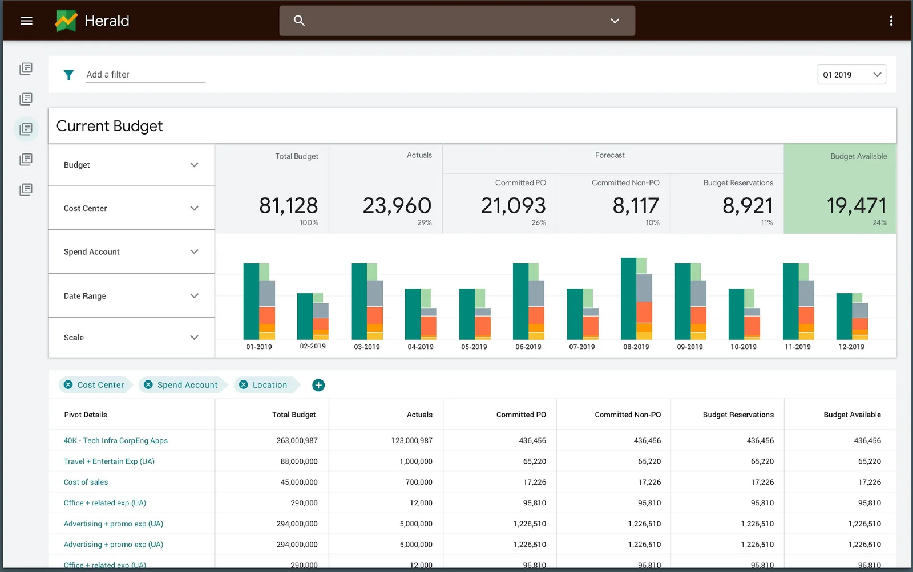Open the Cost of sales link
Viewport: 913px width, 572px height.
pyautogui.click(x=86, y=482)
